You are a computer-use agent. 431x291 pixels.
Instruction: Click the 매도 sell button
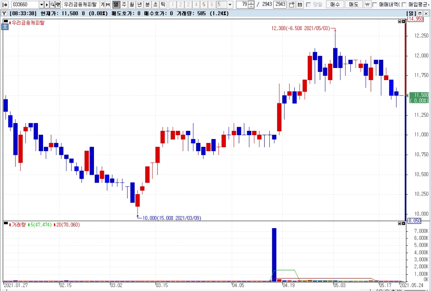[x=353, y=4]
